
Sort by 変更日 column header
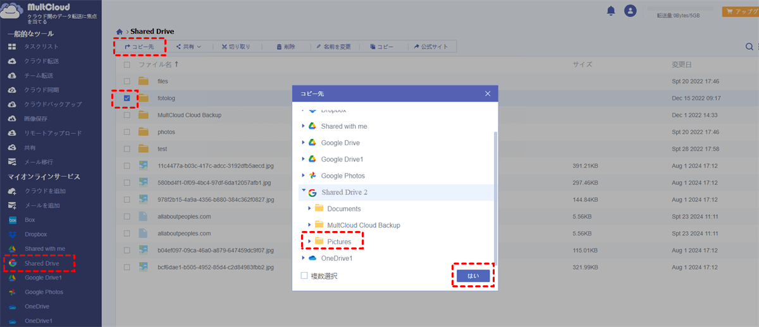click(x=682, y=64)
